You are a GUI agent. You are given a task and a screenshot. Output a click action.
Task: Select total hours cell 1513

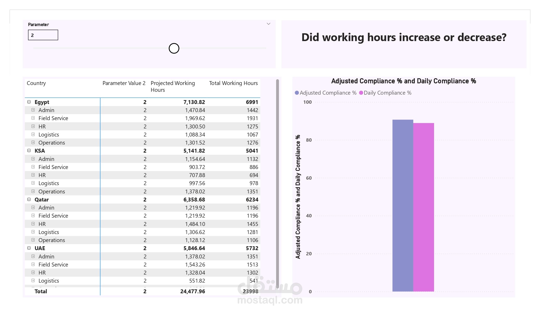(x=252, y=265)
